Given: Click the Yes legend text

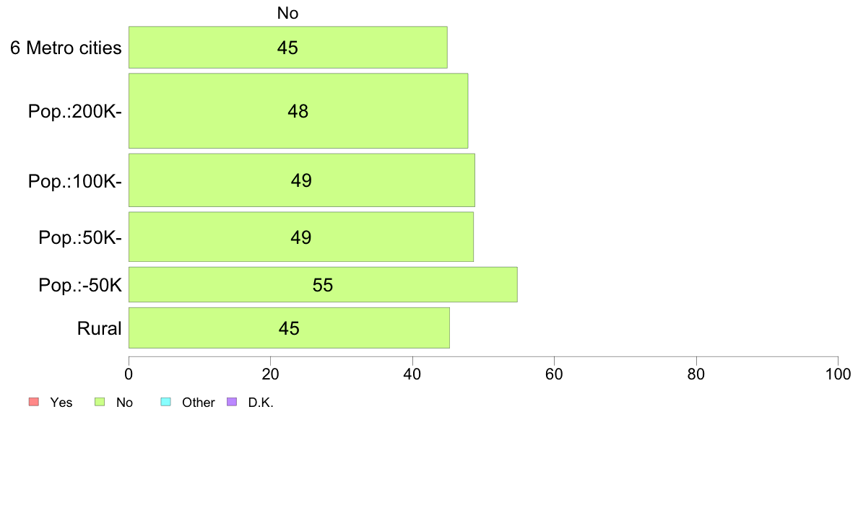Looking at the screenshot, I should point(61,403).
